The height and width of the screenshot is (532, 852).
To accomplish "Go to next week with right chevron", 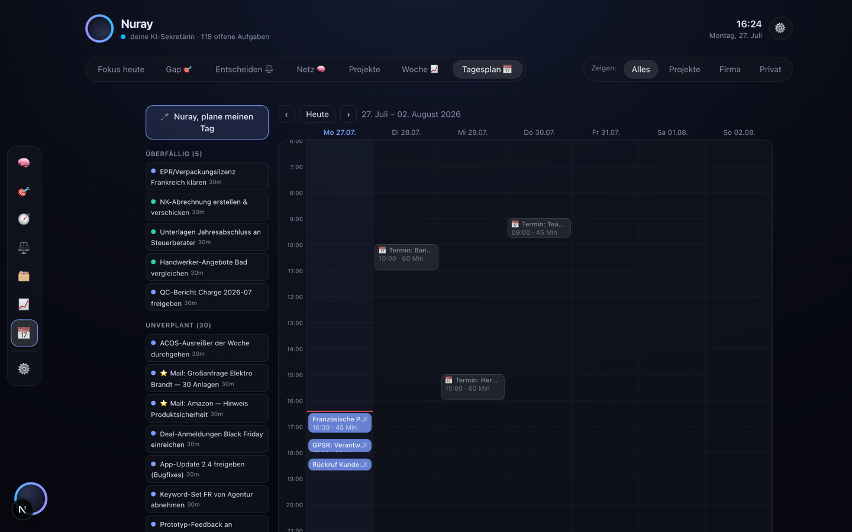I will point(348,114).
